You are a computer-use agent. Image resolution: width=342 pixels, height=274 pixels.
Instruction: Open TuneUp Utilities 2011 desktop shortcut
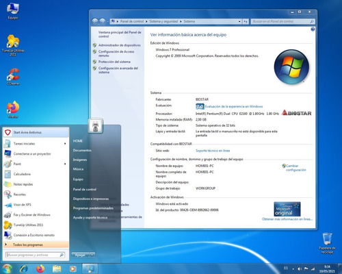pos(13,45)
